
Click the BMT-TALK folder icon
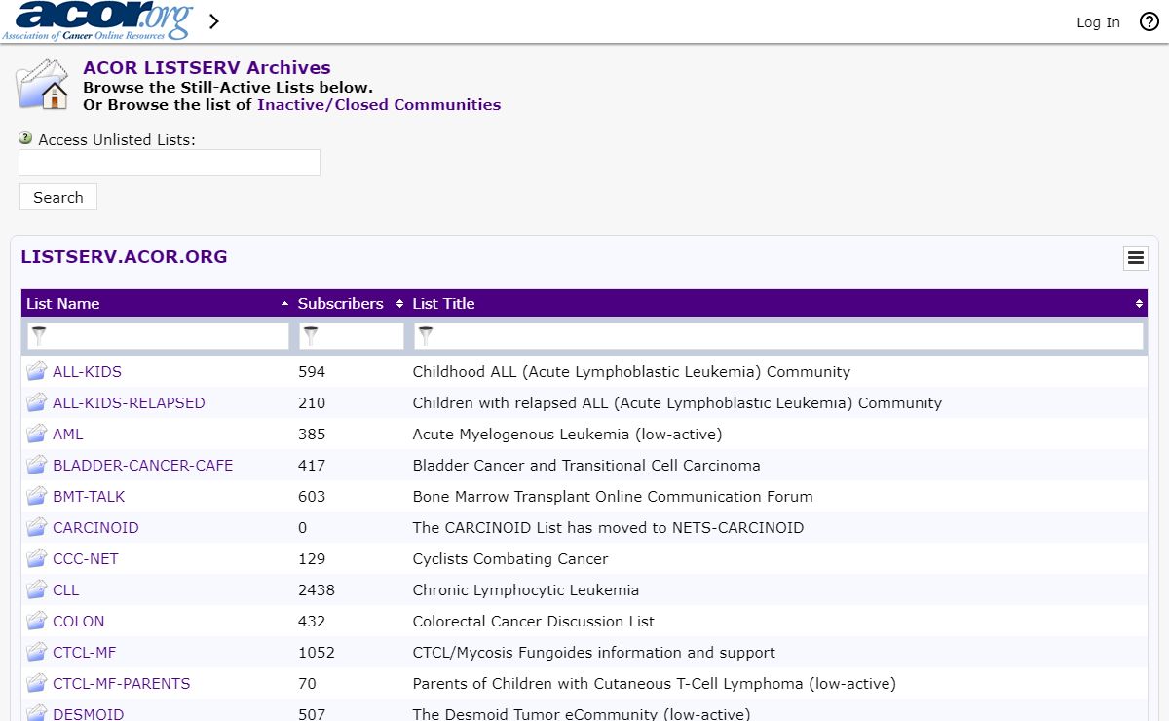(37, 496)
